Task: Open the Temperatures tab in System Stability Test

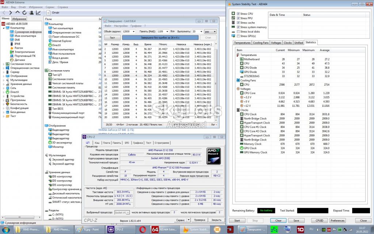Action: tap(242, 43)
